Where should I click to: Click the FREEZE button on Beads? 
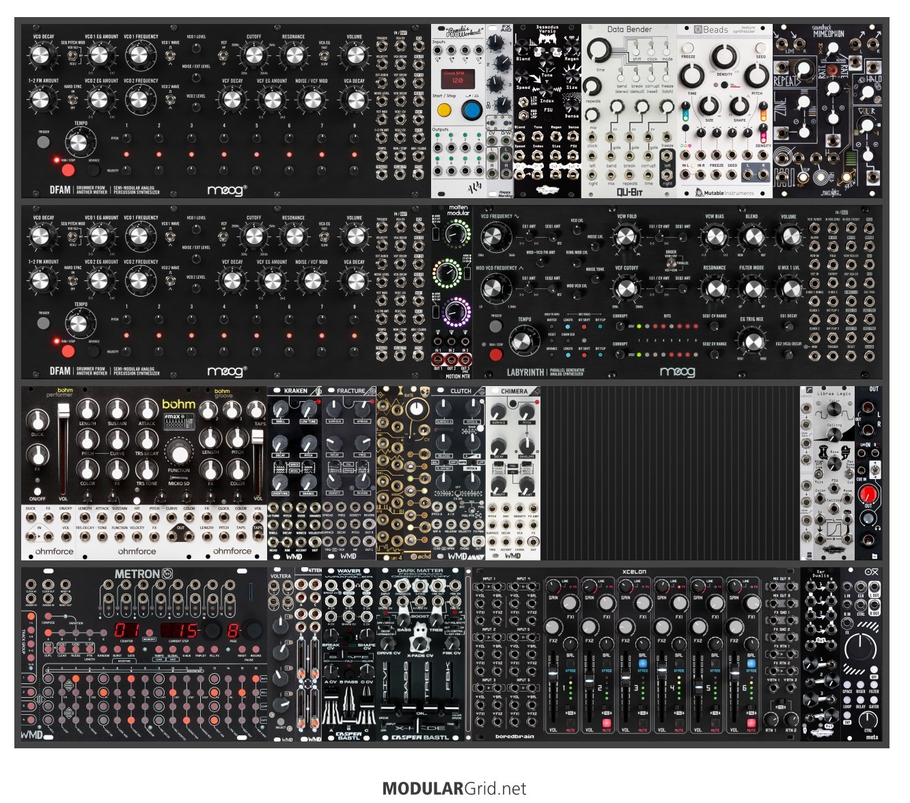click(x=688, y=49)
